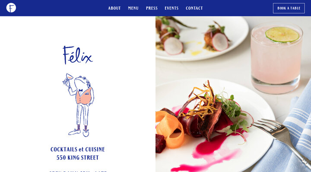Click the partially visible opening hours text
This screenshot has height=172, width=311.
pos(78,171)
